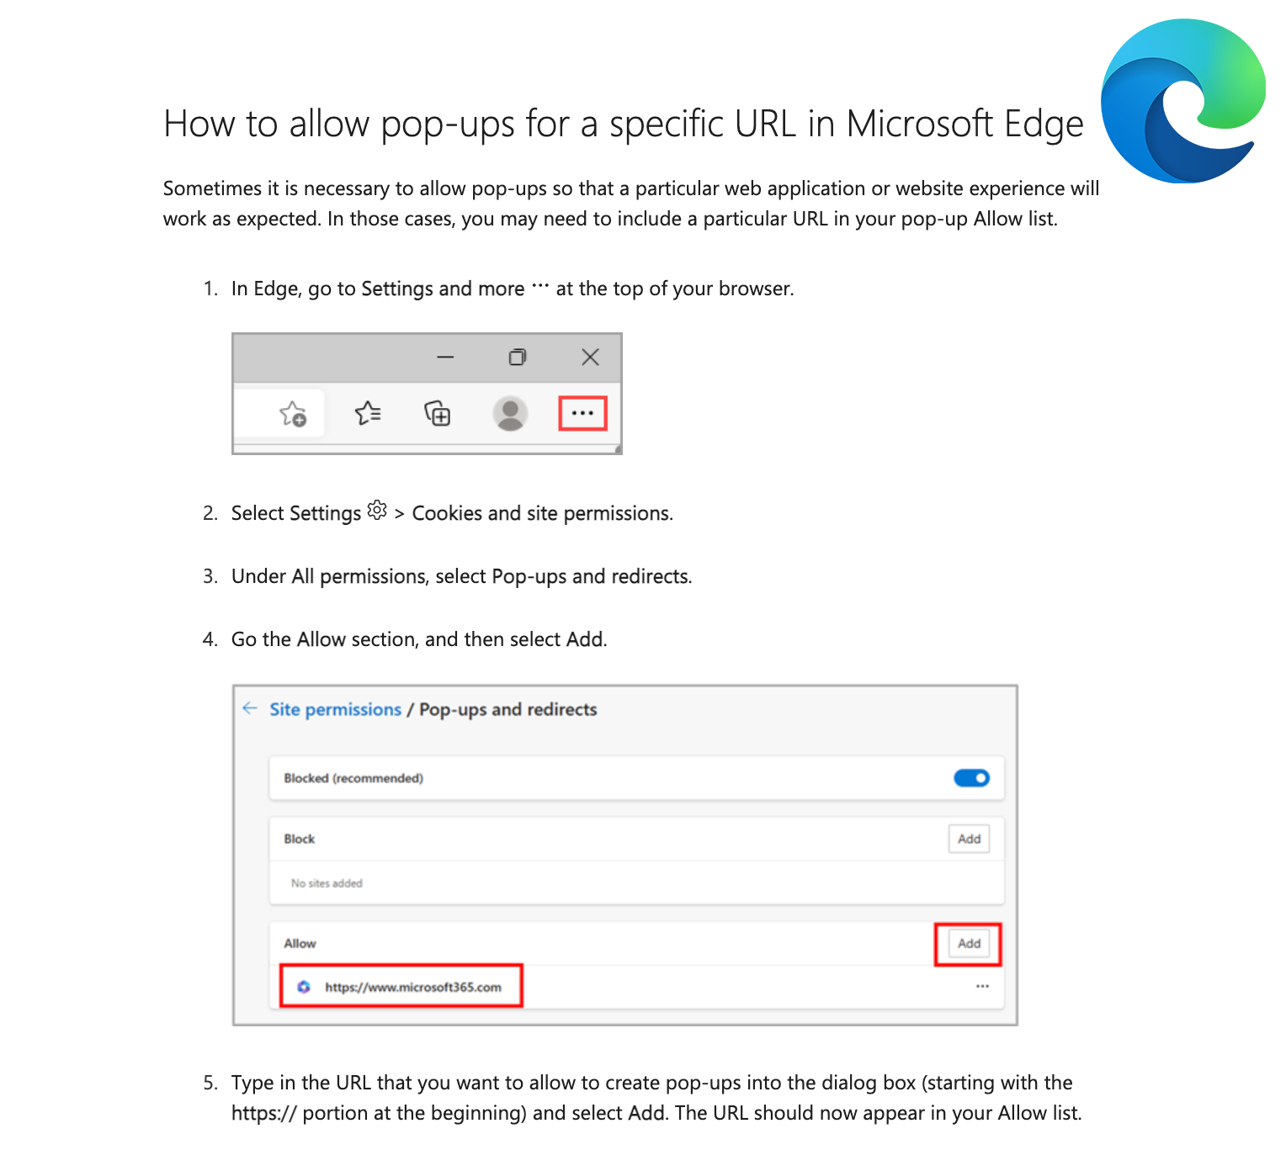Click the back arrow beside Site permissions
This screenshot has width=1286, height=1150.
tap(250, 708)
